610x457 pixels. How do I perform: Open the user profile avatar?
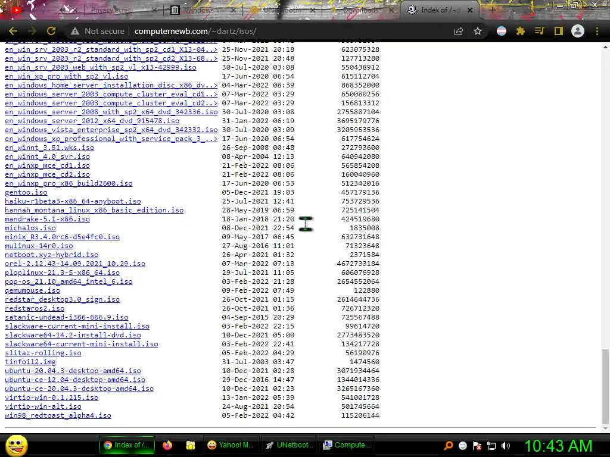pos(578,31)
